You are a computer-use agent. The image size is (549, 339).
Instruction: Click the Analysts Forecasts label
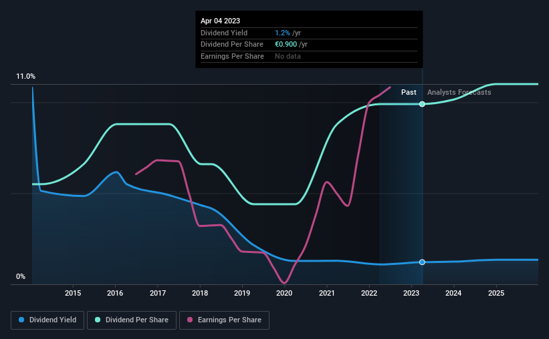point(459,92)
